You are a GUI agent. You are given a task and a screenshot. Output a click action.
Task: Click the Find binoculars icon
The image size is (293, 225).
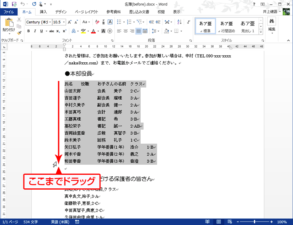[272, 21]
